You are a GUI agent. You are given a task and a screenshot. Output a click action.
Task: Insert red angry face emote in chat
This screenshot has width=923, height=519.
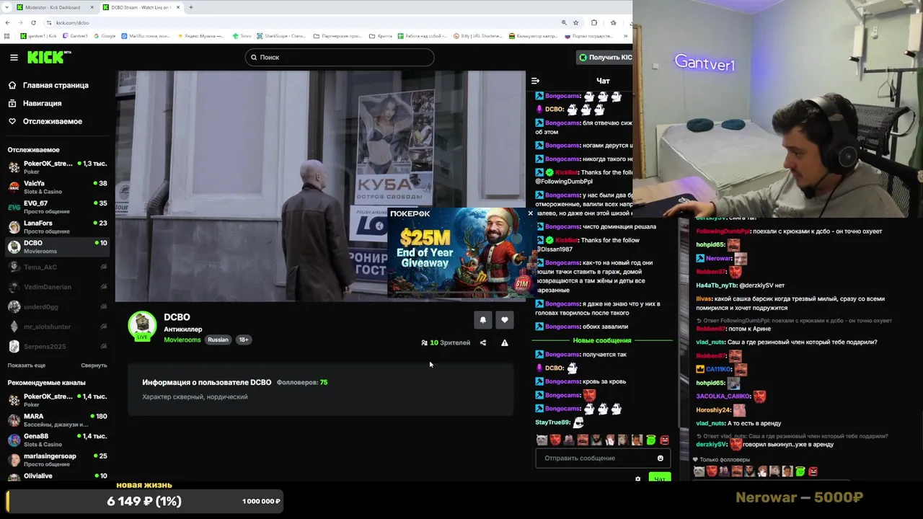(664, 440)
